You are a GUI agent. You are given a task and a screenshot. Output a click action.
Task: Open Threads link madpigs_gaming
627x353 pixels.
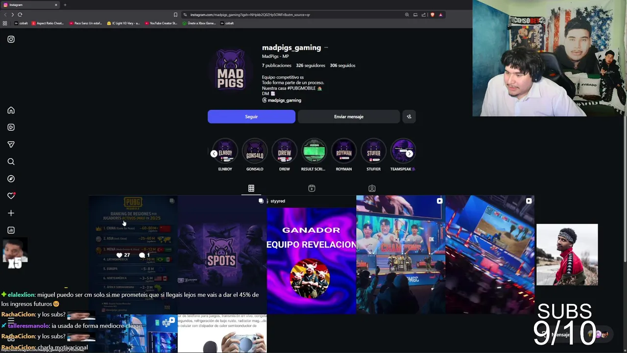(x=282, y=100)
